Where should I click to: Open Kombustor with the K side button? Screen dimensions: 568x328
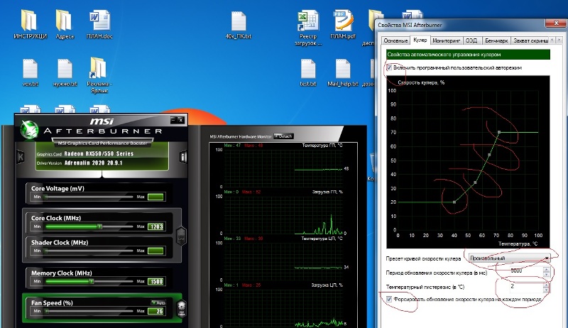pyautogui.click(x=21, y=156)
